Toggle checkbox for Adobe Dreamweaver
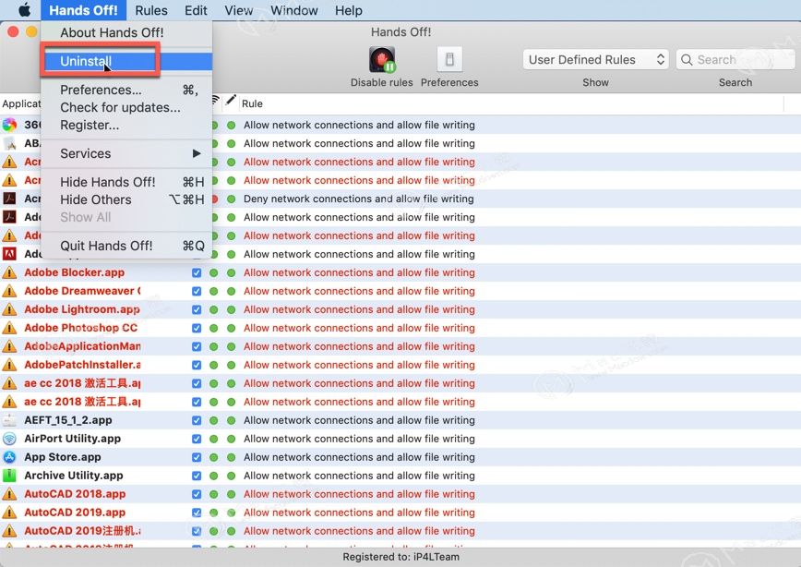The height and width of the screenshot is (567, 801). coord(197,291)
